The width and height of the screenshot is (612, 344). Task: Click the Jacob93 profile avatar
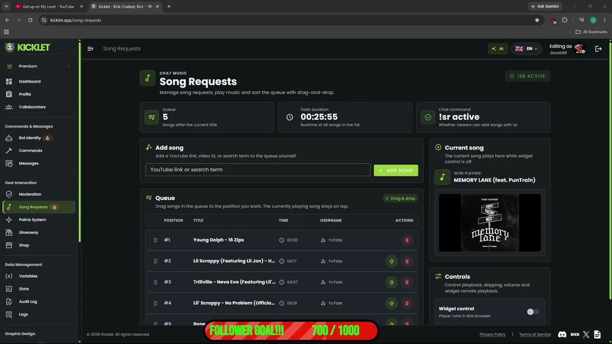coord(579,49)
